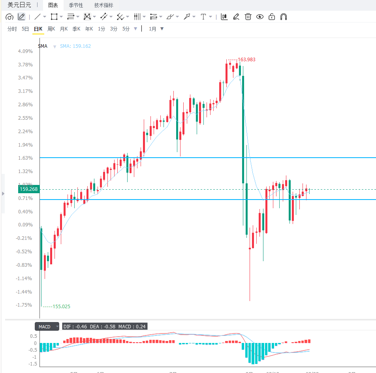
Task: Select the 5分 minute interval
Action: coord(126,29)
